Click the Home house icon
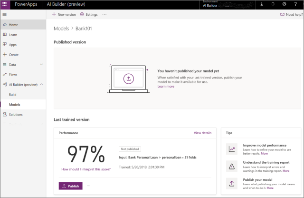Image resolution: width=304 pixels, height=198 pixels. [5, 25]
